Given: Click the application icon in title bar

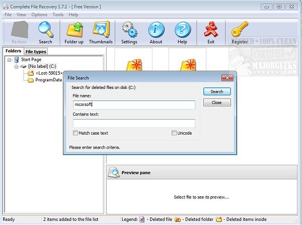Looking at the screenshot, I should coord(6,7).
